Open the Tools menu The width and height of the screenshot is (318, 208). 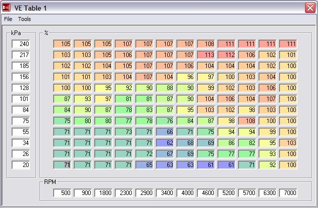click(25, 19)
